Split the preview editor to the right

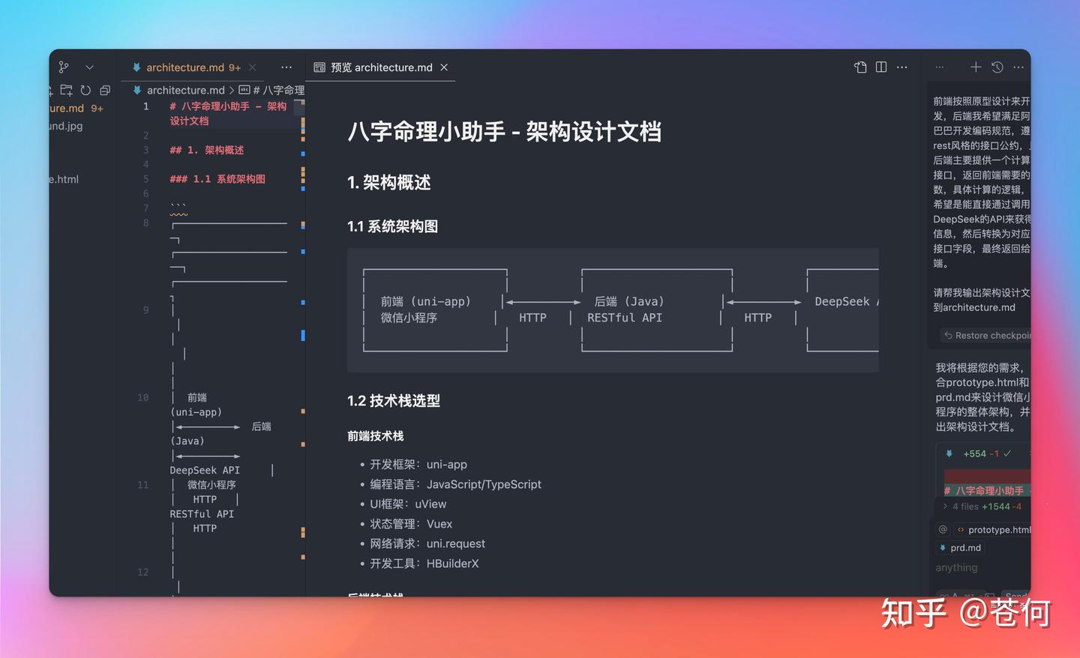tap(881, 67)
